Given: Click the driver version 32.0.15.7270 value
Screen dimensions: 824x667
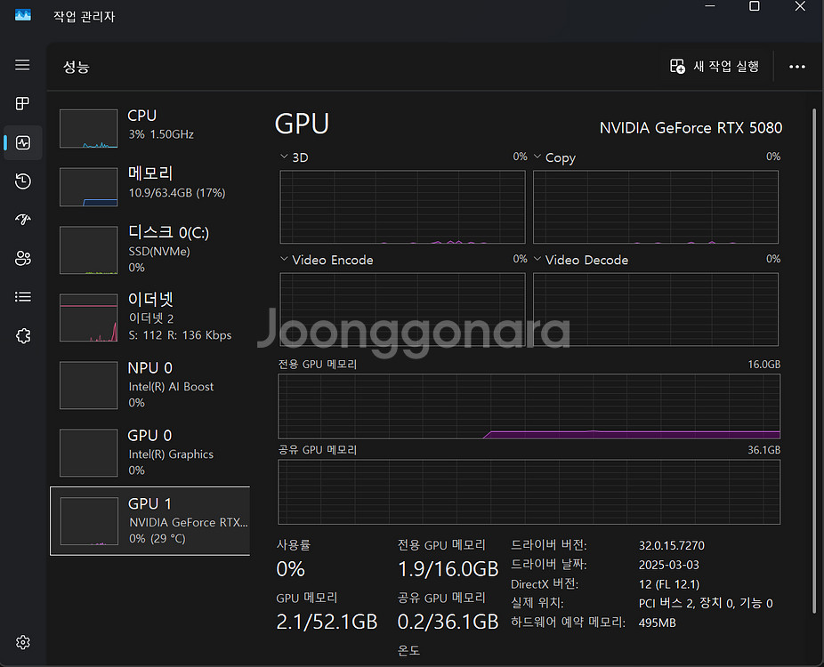Looking at the screenshot, I should coord(671,545).
